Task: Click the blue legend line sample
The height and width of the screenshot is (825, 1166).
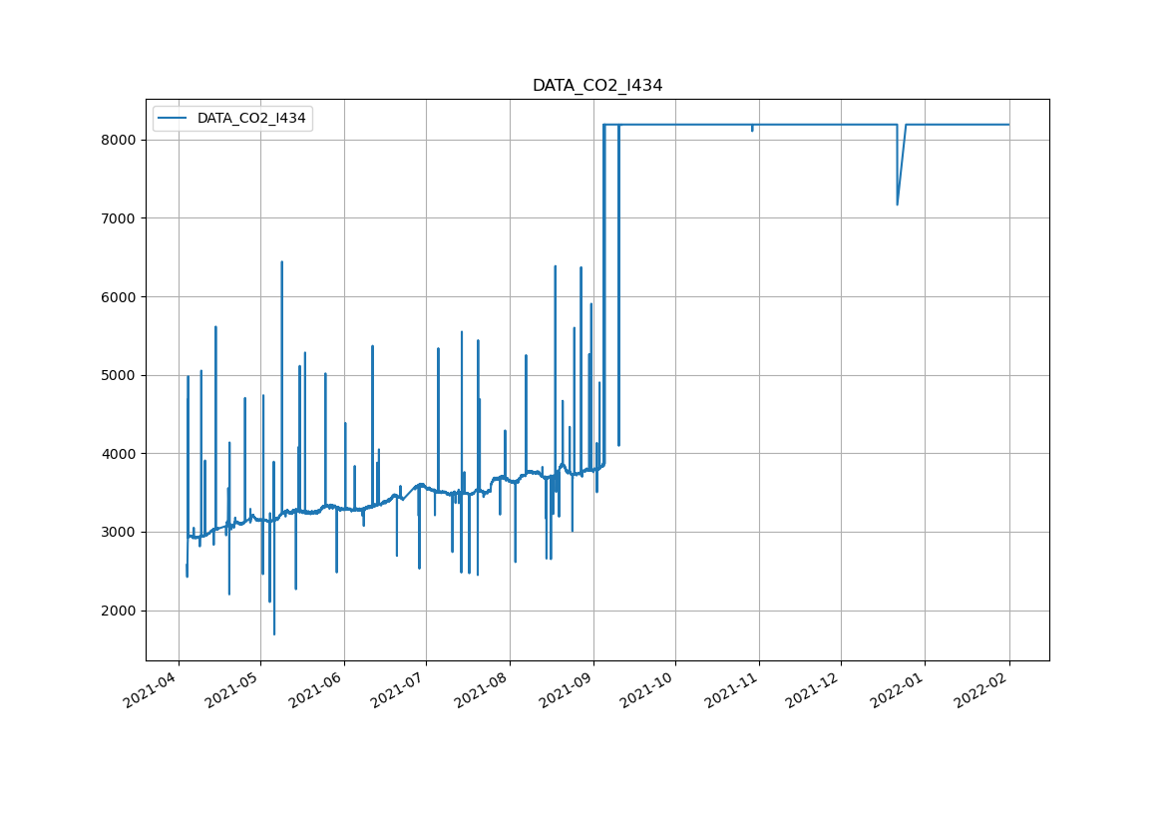Action: coord(174,118)
